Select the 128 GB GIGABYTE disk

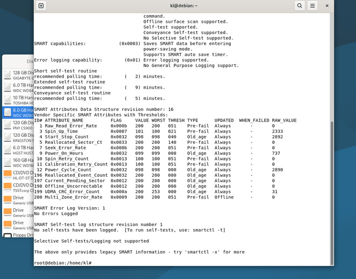[18, 75]
